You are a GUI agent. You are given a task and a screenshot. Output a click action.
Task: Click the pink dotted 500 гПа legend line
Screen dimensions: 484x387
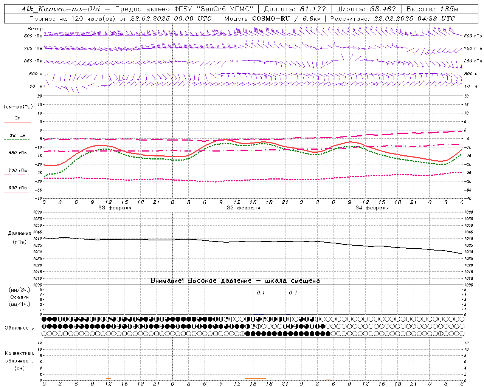17,192
